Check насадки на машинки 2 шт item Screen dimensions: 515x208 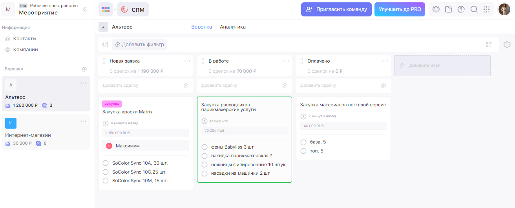(205, 173)
